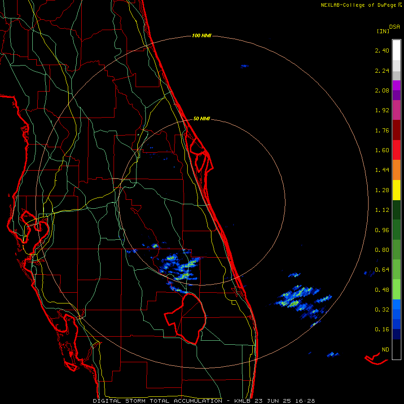
Task: Click the 1.44 legend value
Action: [x=382, y=170]
